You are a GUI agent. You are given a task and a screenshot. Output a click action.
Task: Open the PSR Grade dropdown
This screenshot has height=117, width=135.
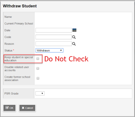point(40,93)
